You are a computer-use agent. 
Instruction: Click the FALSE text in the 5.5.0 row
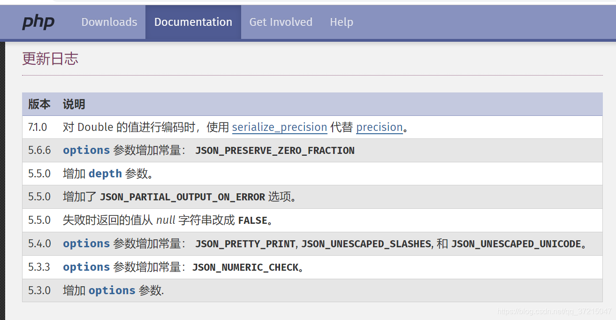pyautogui.click(x=253, y=221)
